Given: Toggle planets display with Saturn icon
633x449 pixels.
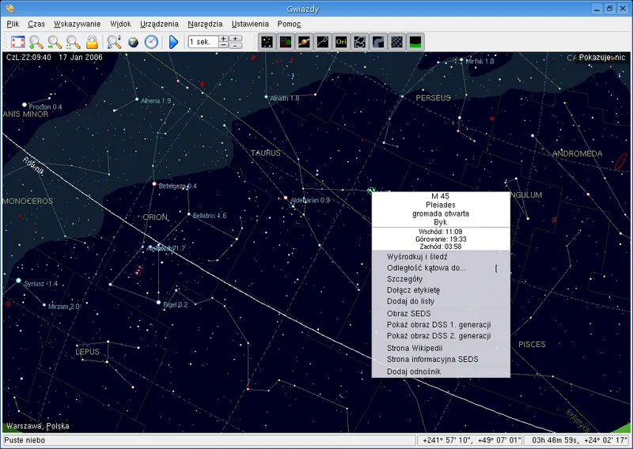Looking at the screenshot, I should [x=304, y=42].
